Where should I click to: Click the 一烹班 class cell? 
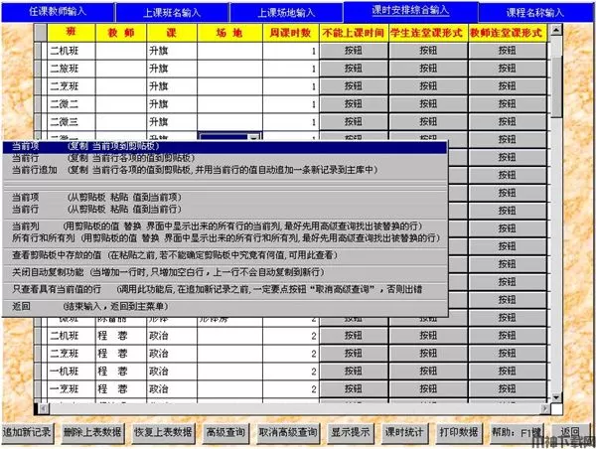click(72, 389)
